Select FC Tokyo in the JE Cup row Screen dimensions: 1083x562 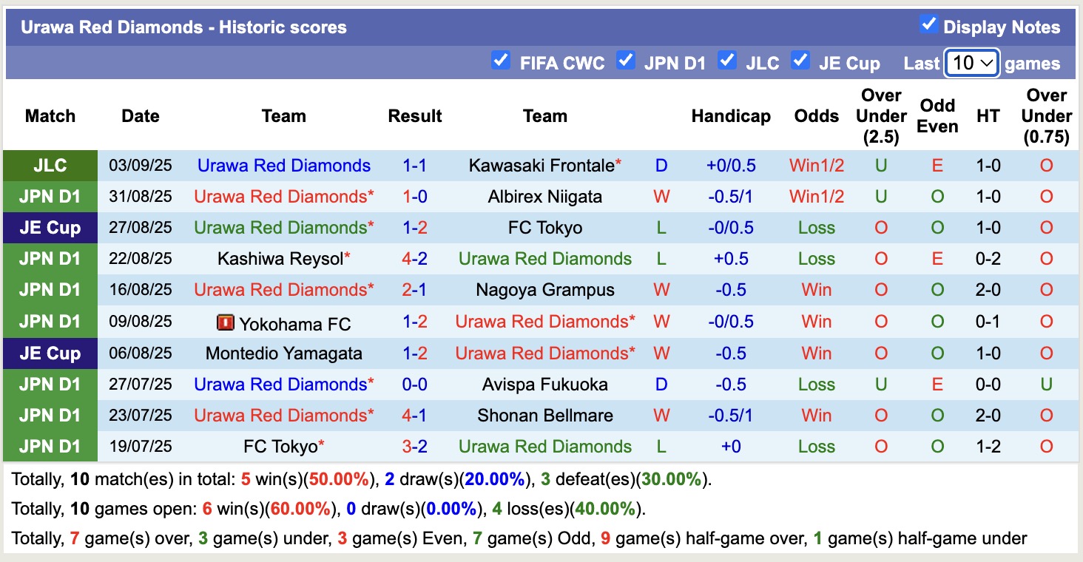545,227
